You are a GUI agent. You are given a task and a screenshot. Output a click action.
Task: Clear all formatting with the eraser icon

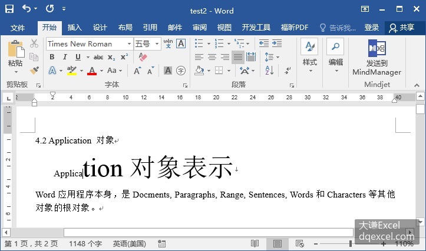tap(143, 57)
